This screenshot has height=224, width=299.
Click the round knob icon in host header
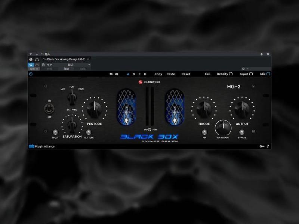tap(31, 59)
